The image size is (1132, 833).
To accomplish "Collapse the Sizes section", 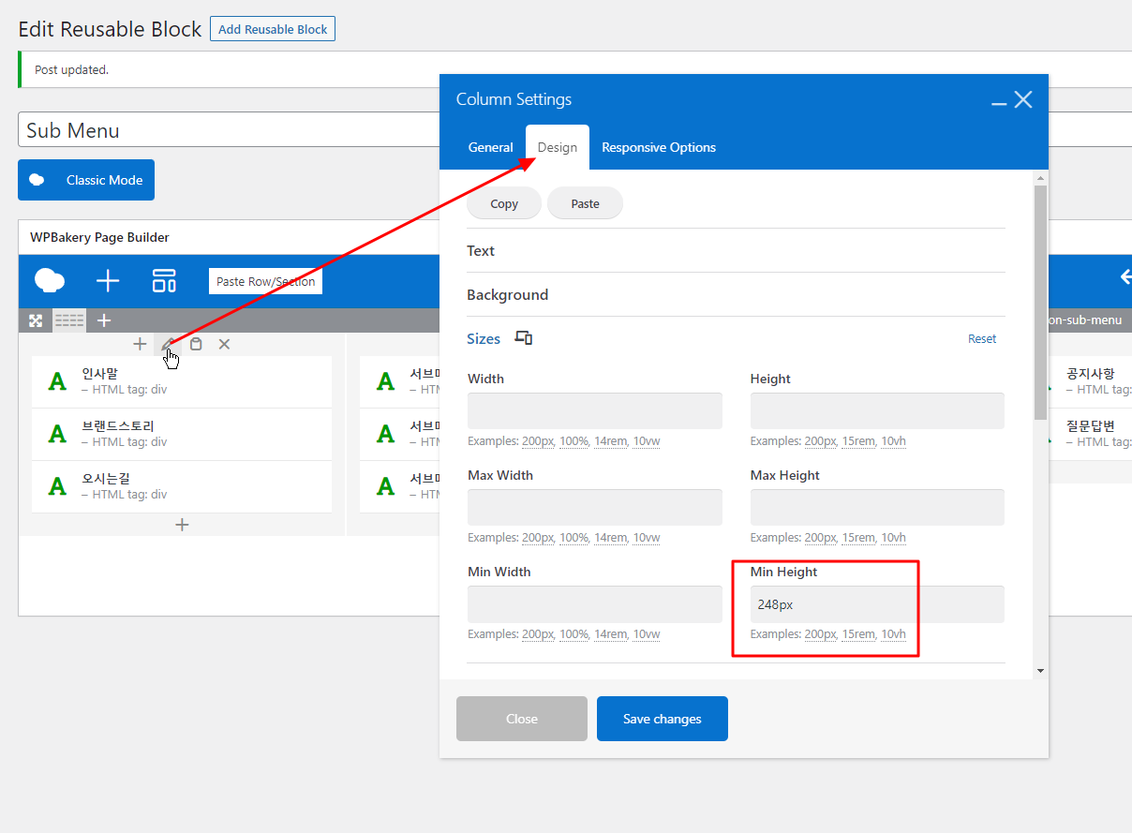I will coord(484,338).
